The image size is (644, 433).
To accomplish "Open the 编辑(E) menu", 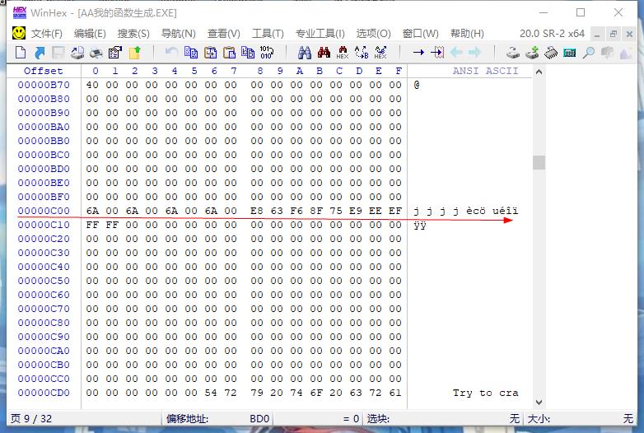I will (90, 34).
